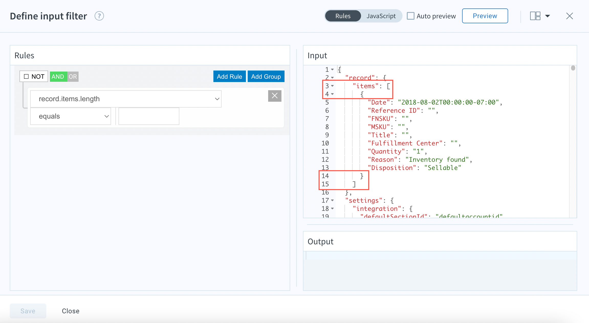Open the help icon beside Define input filter

[x=99, y=16]
